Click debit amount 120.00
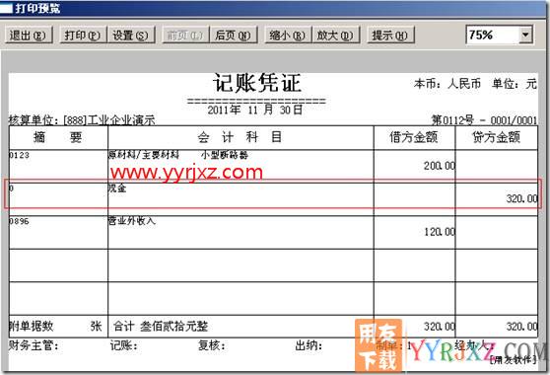The width and height of the screenshot is (550, 375). tap(440, 232)
